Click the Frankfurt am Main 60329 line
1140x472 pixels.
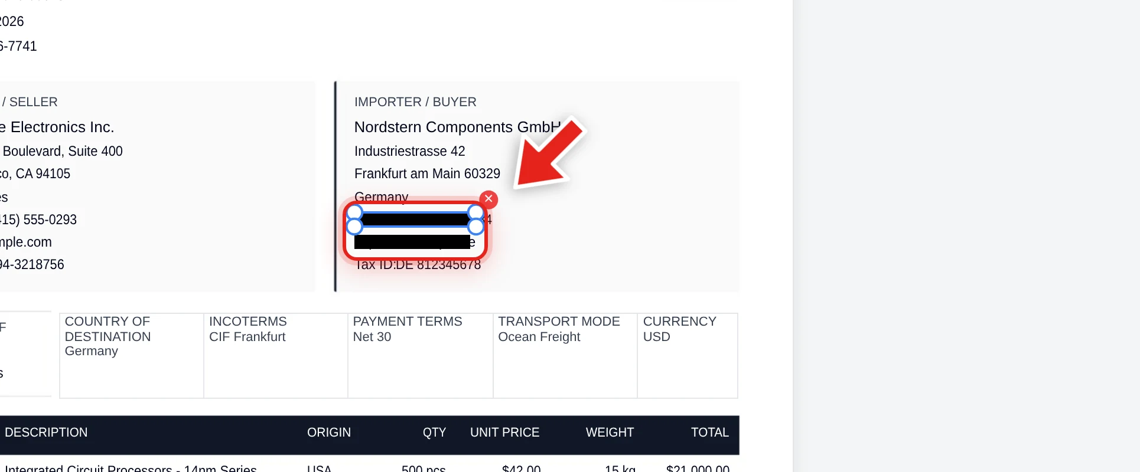427,173
